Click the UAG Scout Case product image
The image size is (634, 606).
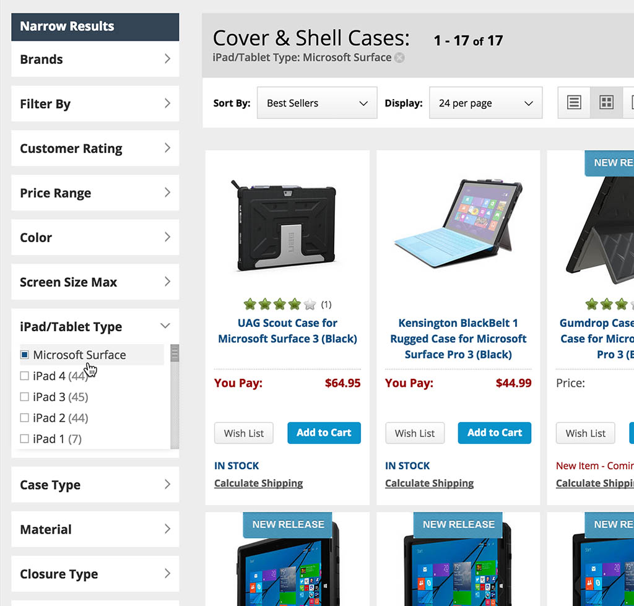[286, 225]
